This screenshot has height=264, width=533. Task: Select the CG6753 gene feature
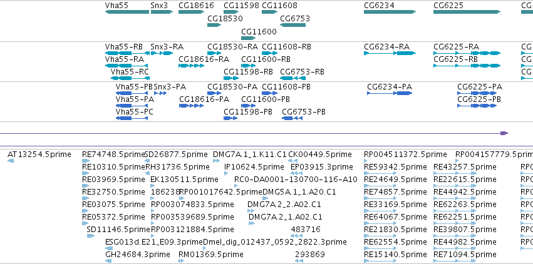[292, 25]
